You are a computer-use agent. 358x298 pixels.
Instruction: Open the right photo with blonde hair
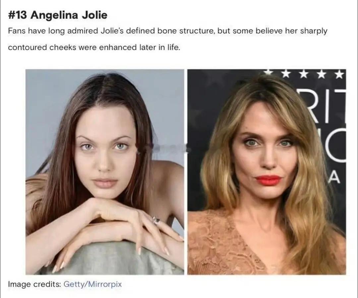(267, 172)
